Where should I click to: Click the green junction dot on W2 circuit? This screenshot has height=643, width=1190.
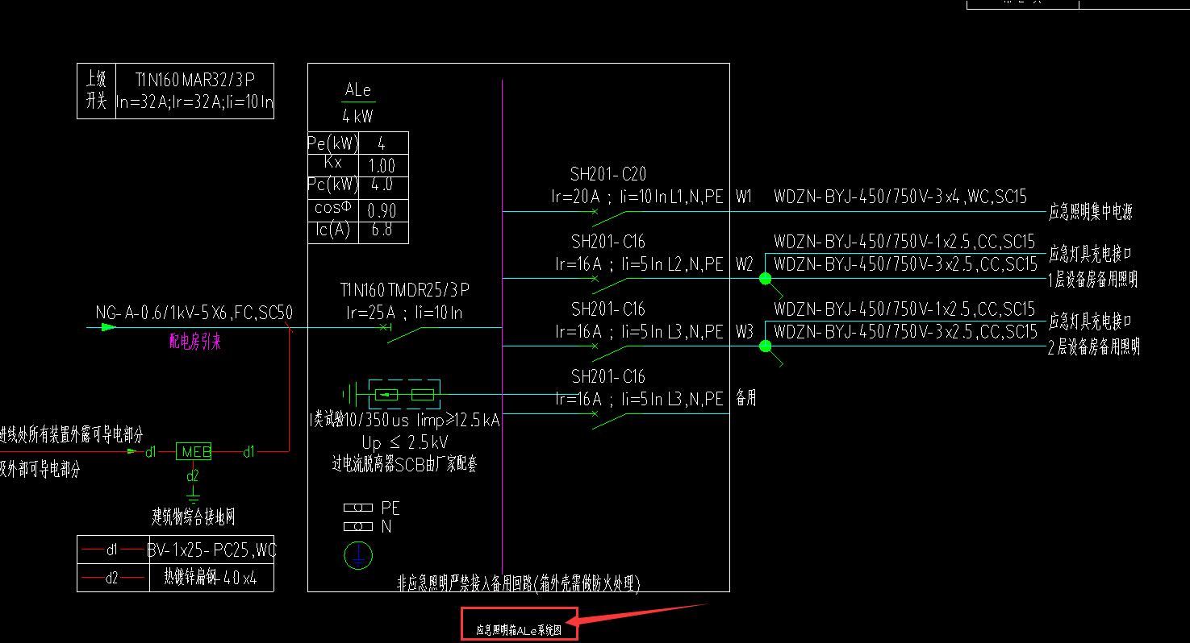(x=765, y=279)
